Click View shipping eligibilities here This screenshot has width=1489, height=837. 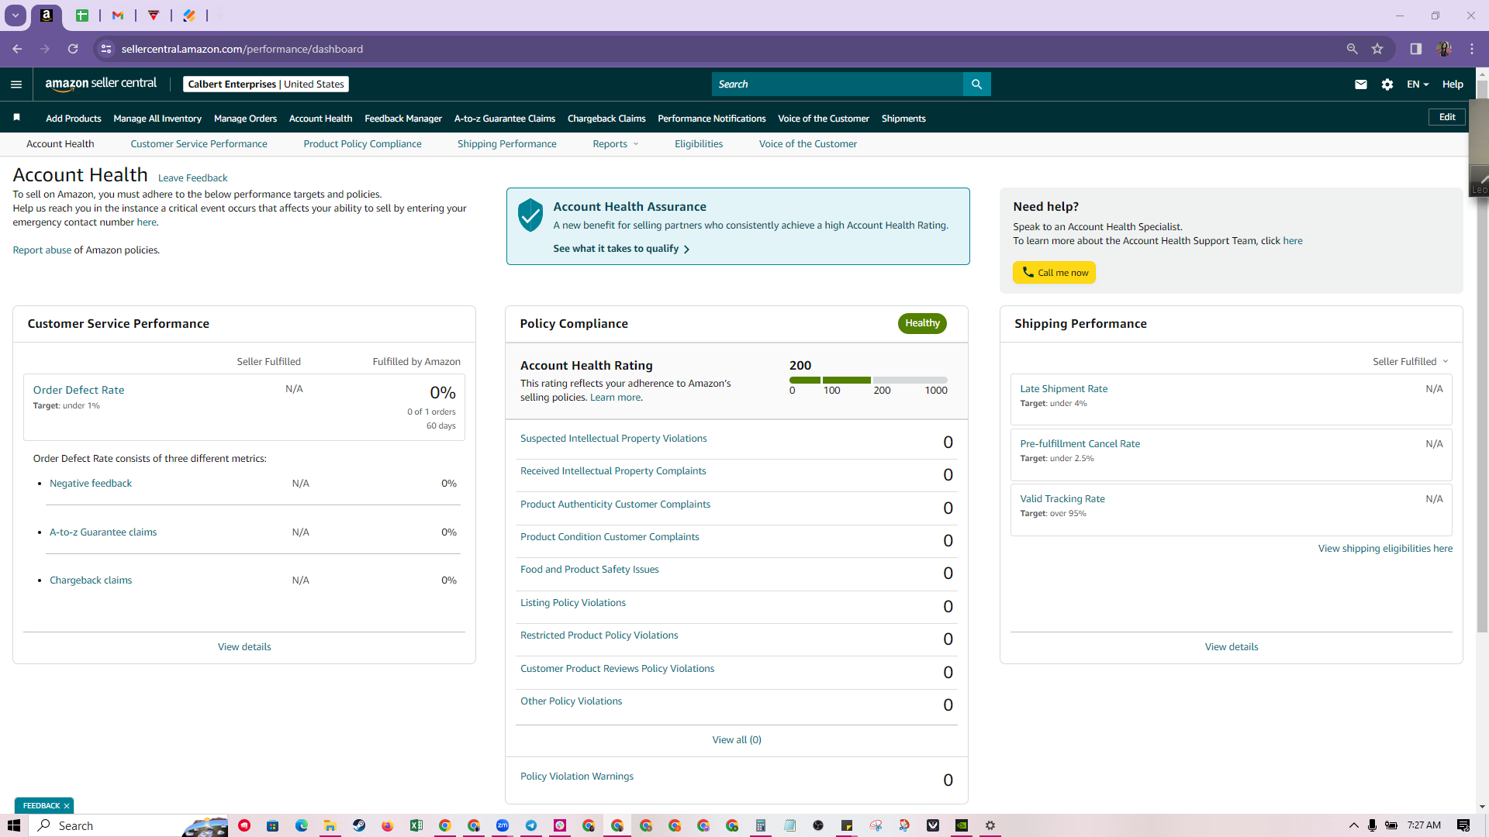tap(1385, 549)
